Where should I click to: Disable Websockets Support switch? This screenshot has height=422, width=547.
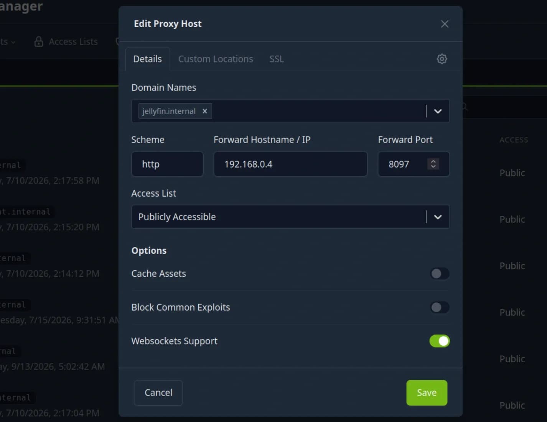pos(439,341)
